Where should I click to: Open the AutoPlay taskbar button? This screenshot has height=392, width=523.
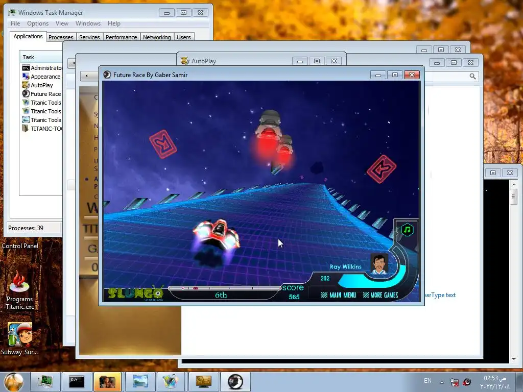tap(204, 382)
